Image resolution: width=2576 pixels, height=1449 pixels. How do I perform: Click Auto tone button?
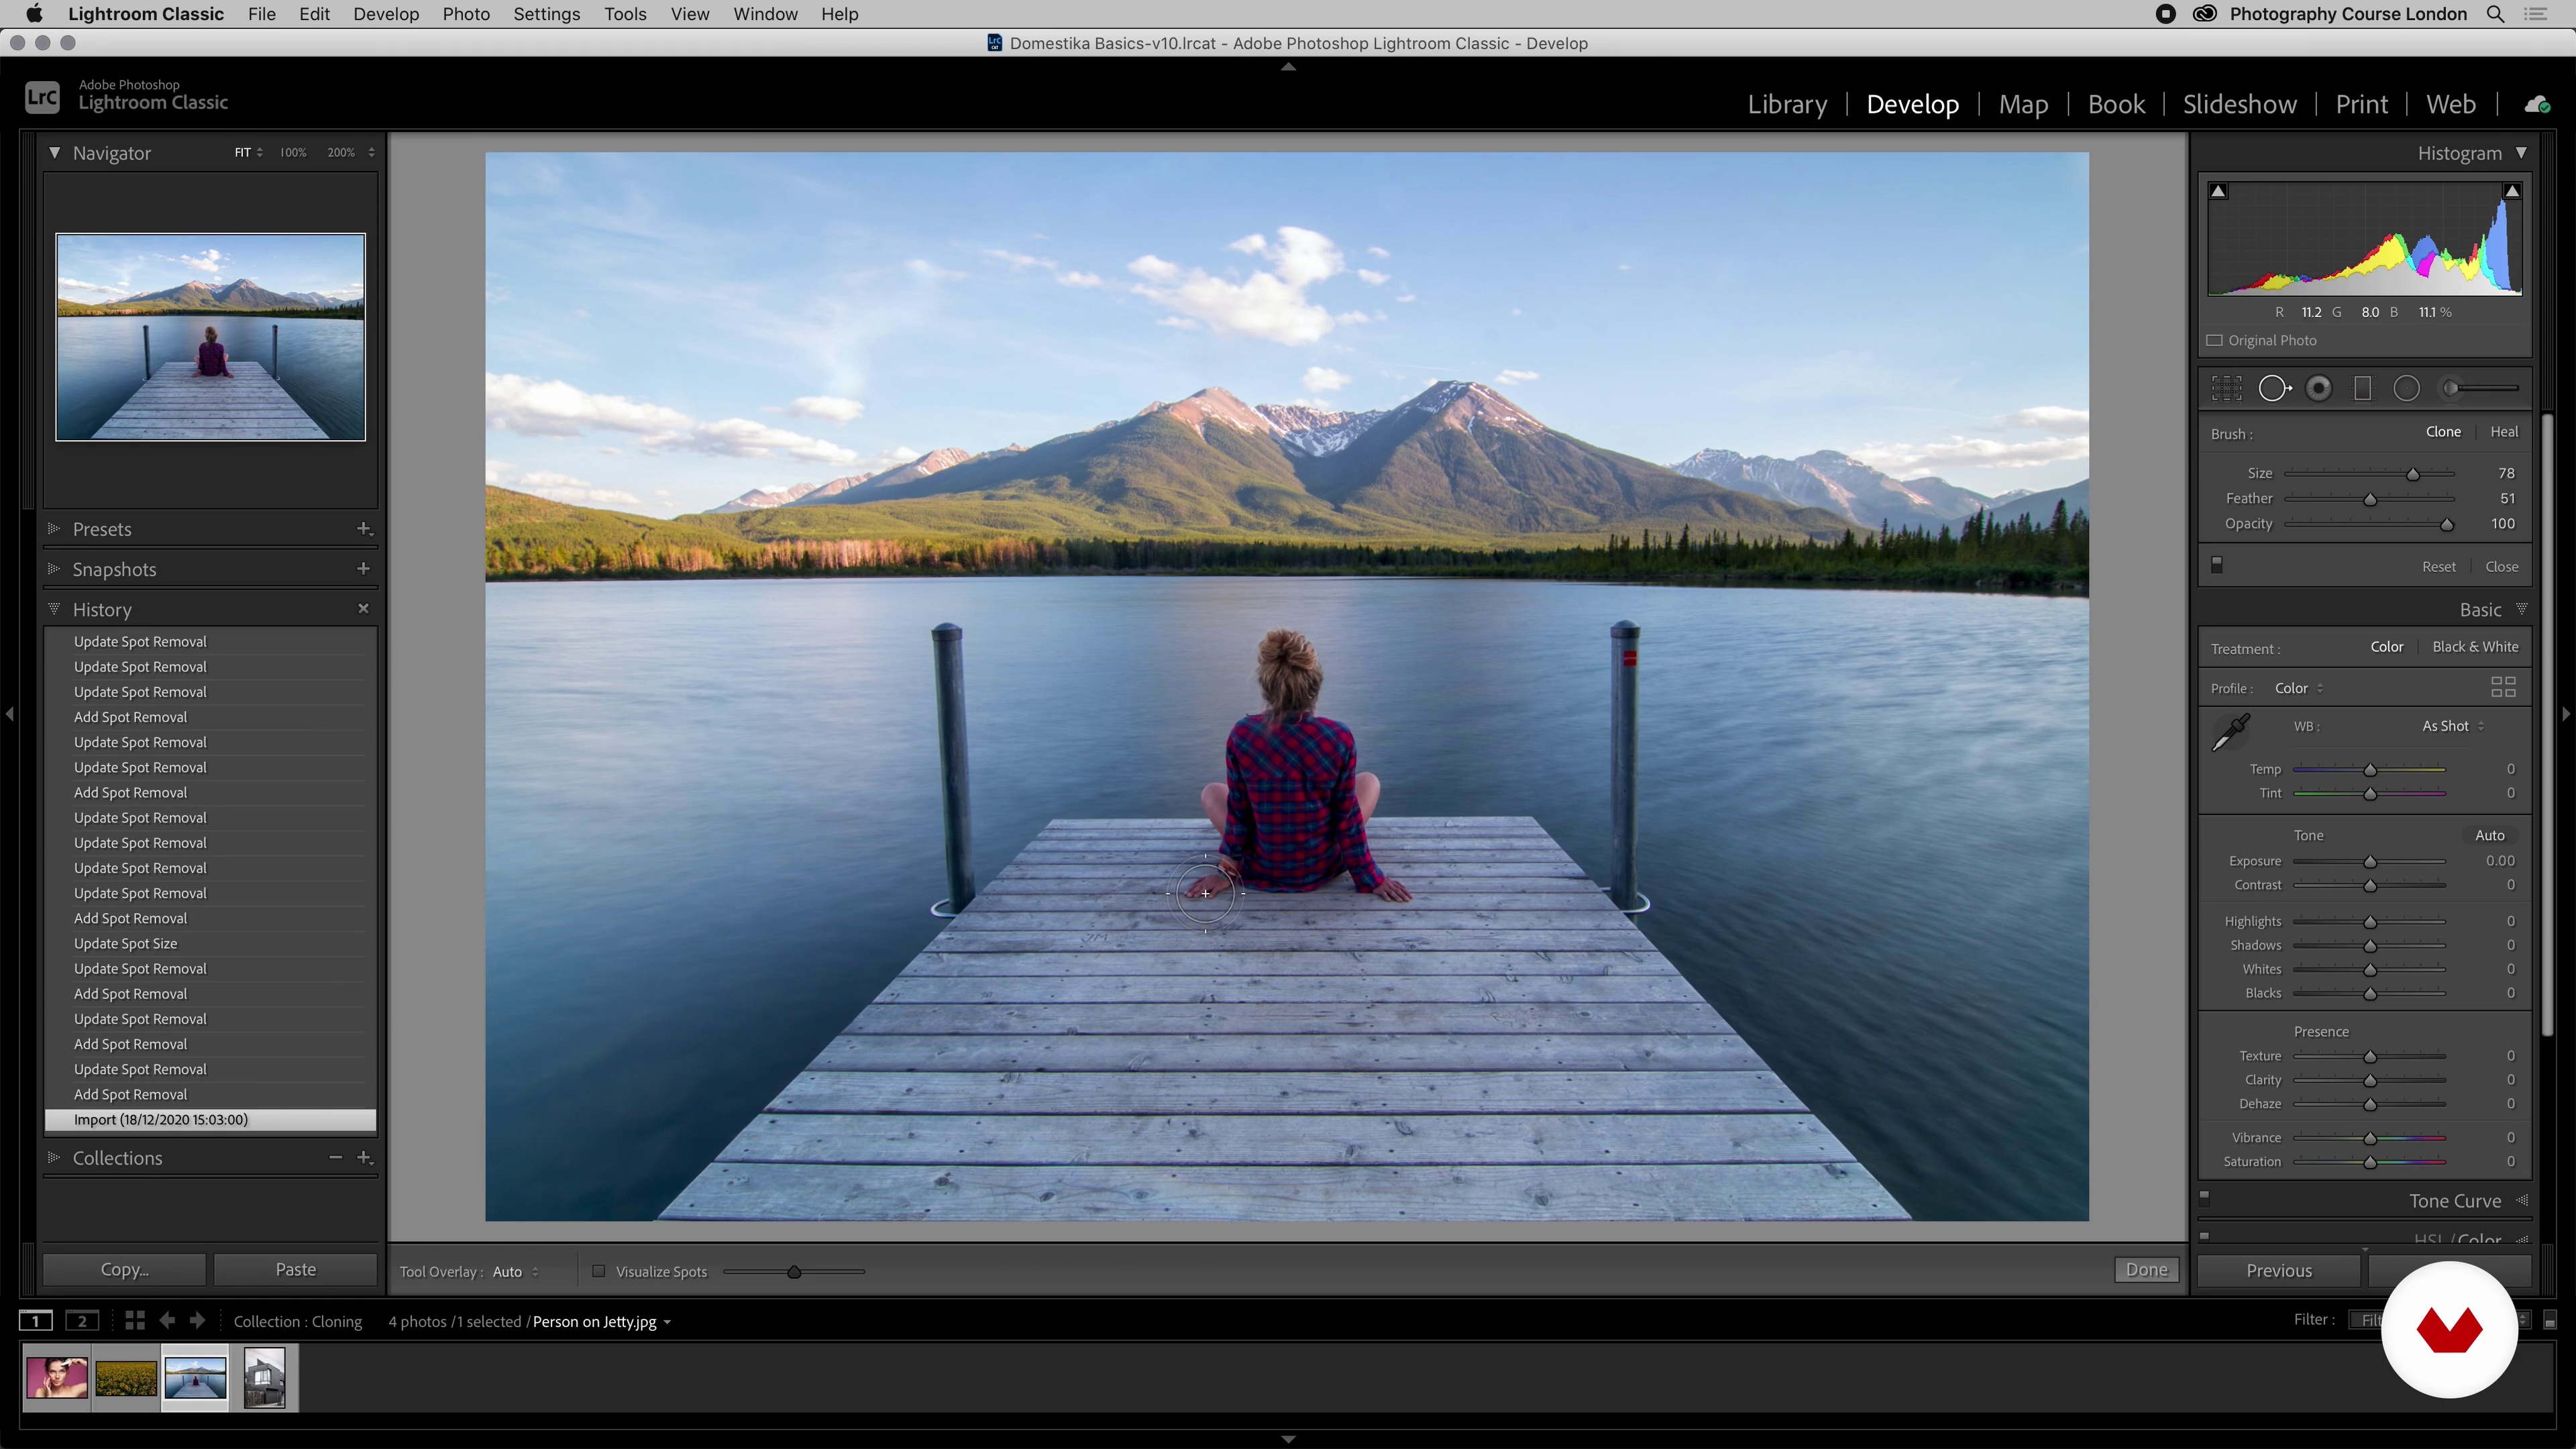point(2489,835)
